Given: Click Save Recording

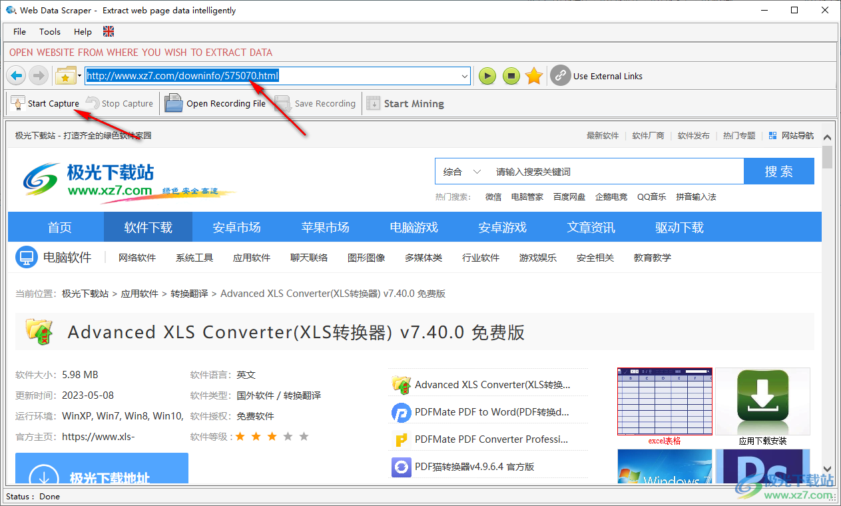Looking at the screenshot, I should (316, 103).
